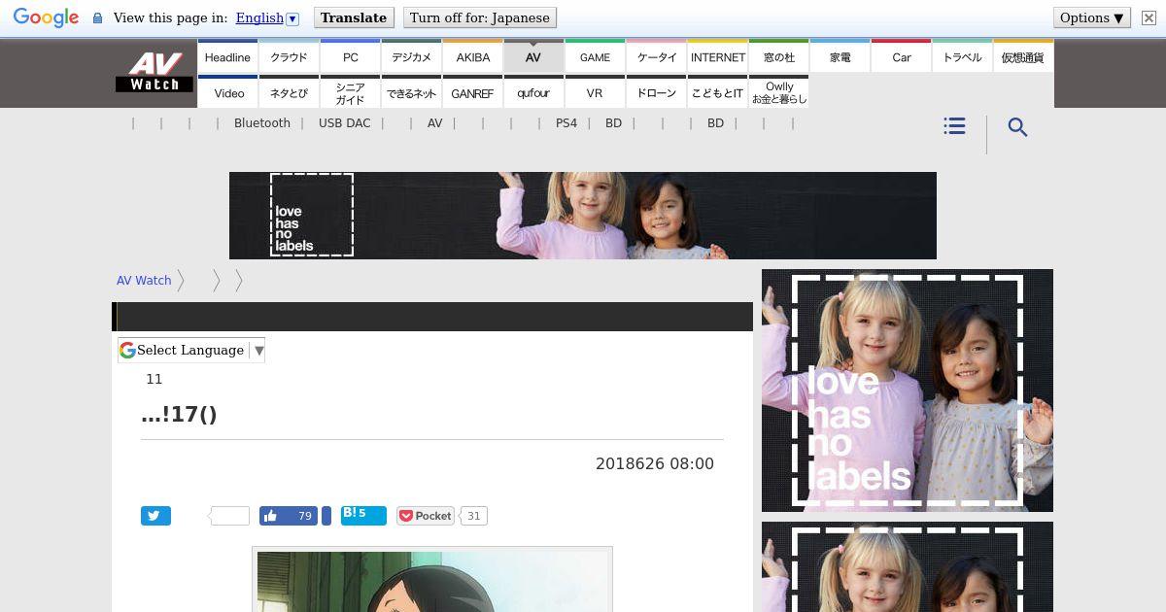Screen dimensions: 1166x612
Task: Select the ネタとぴ tab
Action: point(289,92)
